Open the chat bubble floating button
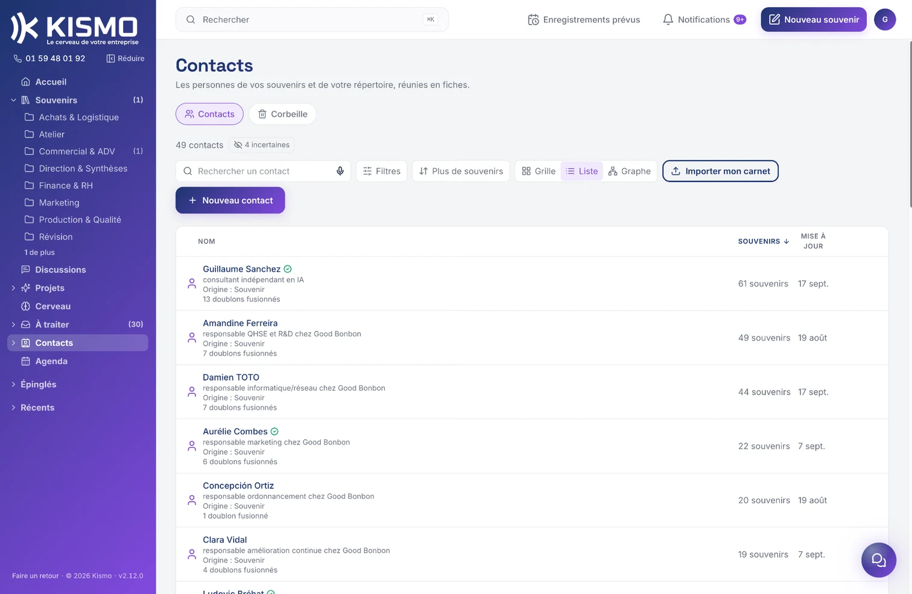The height and width of the screenshot is (594, 912). [x=878, y=560]
